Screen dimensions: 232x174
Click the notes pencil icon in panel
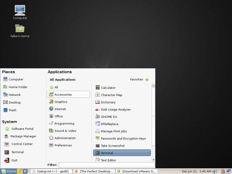(20, 171)
